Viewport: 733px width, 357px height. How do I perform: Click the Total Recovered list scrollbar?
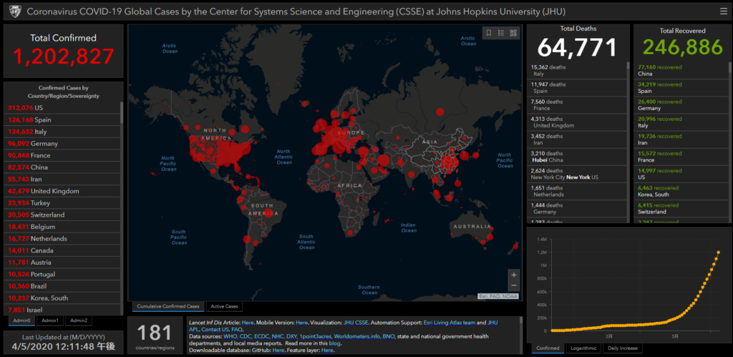727,143
